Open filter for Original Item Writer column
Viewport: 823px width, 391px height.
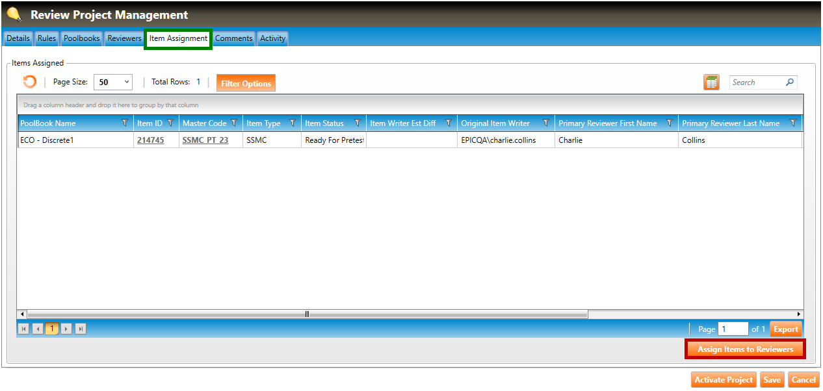[546, 123]
